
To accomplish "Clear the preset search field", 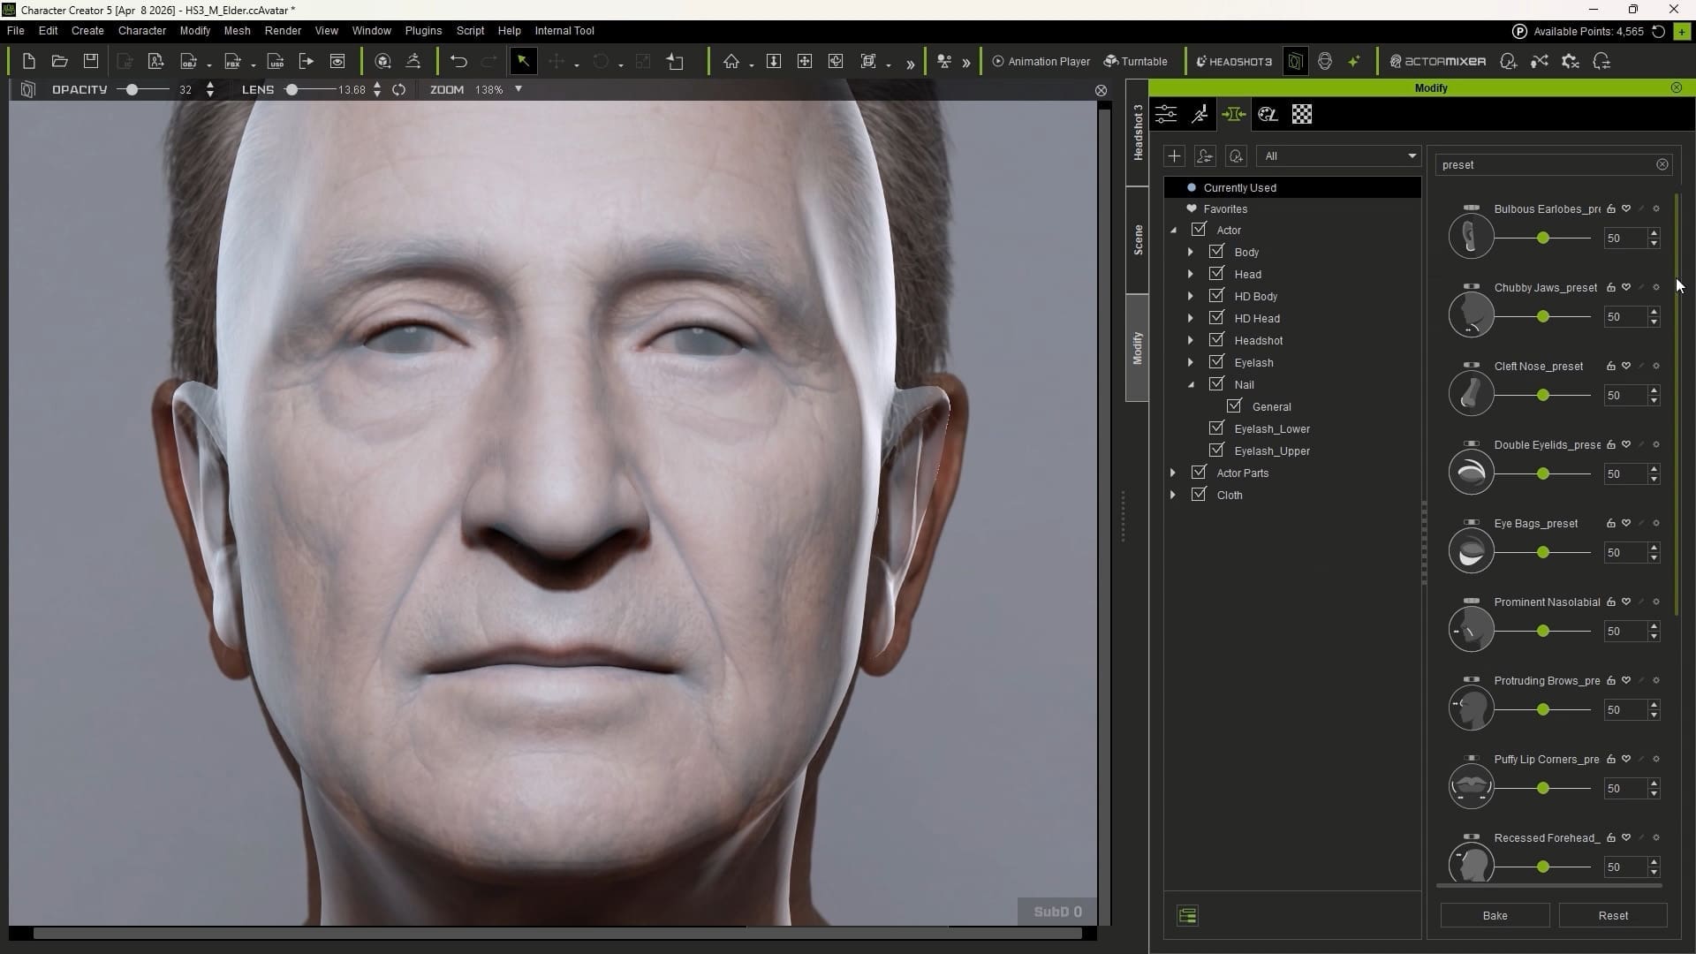I will [x=1662, y=164].
